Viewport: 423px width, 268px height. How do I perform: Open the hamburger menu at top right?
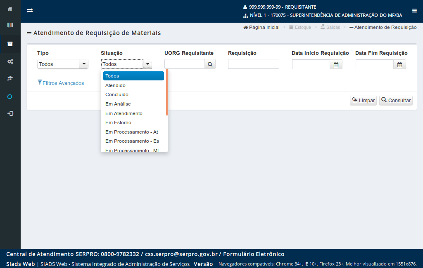414,10
